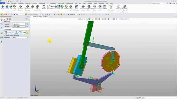Open the filter dropdown showing All

(20, 14)
